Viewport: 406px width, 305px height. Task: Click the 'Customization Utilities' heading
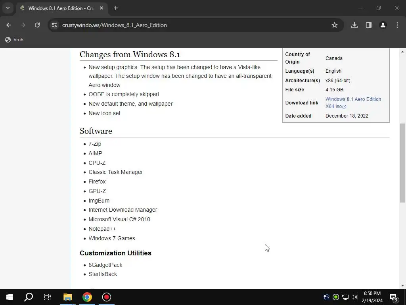[115, 253]
